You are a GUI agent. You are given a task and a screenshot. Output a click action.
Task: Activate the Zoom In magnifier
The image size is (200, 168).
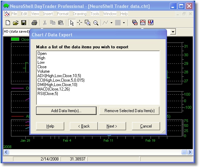click(88, 23)
